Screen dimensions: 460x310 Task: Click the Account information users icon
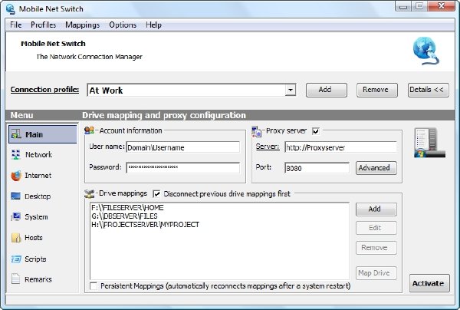[89, 130]
